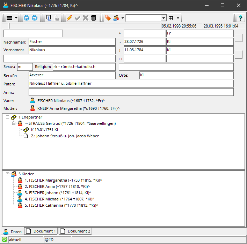This screenshot has height=244, width=247.
Task: Click the empty Anm. field
Action: point(131,92)
